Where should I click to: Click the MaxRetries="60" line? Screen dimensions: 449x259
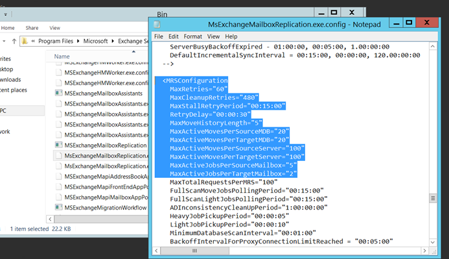[199, 89]
